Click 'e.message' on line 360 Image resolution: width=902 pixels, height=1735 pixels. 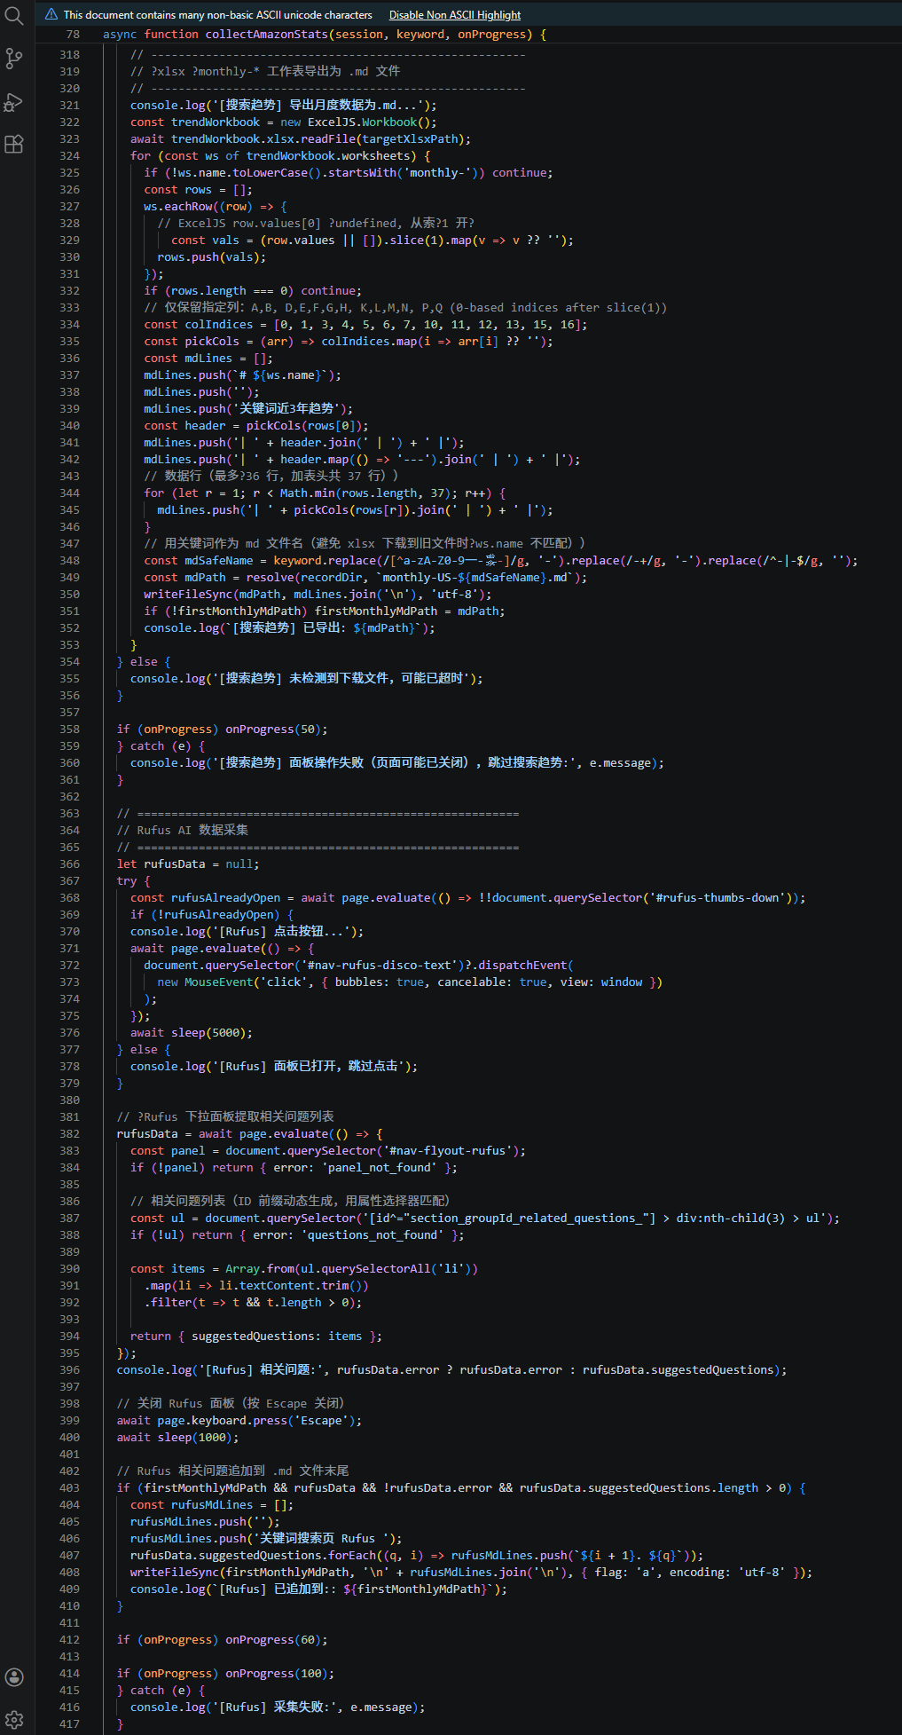point(620,763)
